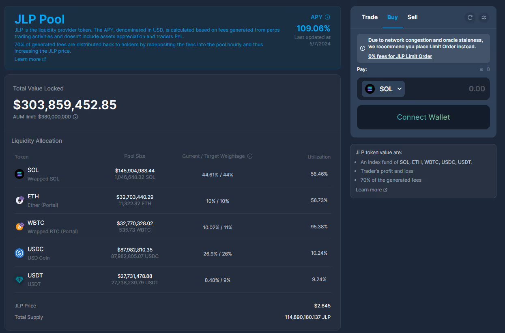The height and width of the screenshot is (333, 505).
Task: Click the $303,859,452.85 total value locked
Action: tap(65, 105)
